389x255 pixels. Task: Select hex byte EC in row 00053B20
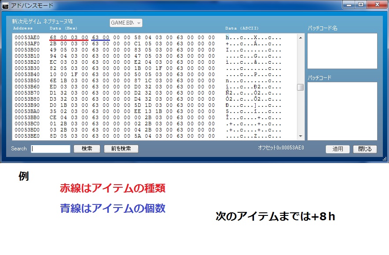(53, 62)
